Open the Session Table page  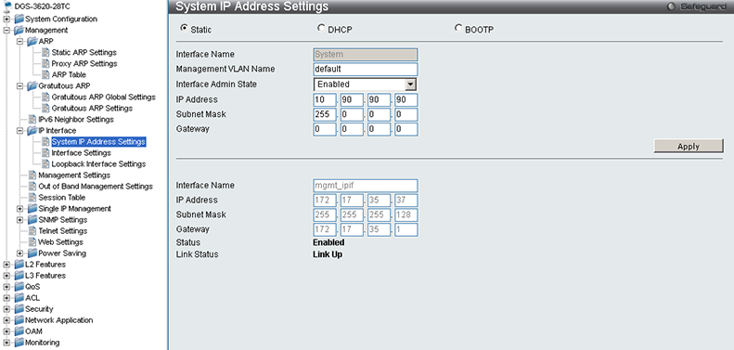pyautogui.click(x=62, y=197)
